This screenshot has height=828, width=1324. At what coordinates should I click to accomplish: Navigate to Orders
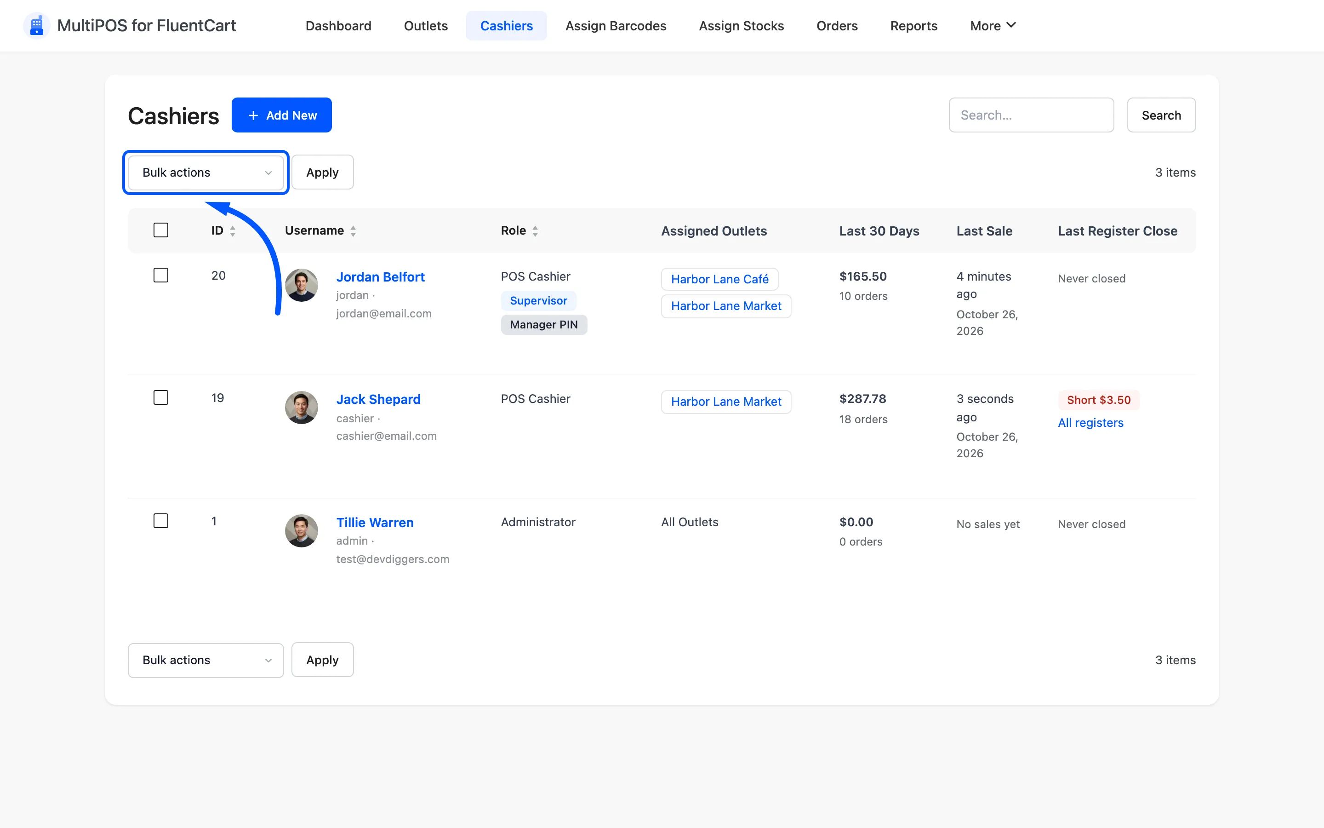[837, 26]
